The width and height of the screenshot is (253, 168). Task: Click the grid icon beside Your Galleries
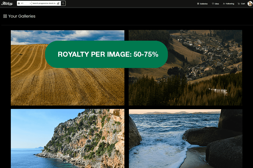5,16
